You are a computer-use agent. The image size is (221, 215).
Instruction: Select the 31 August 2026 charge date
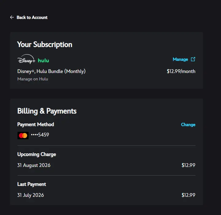coord(34,165)
